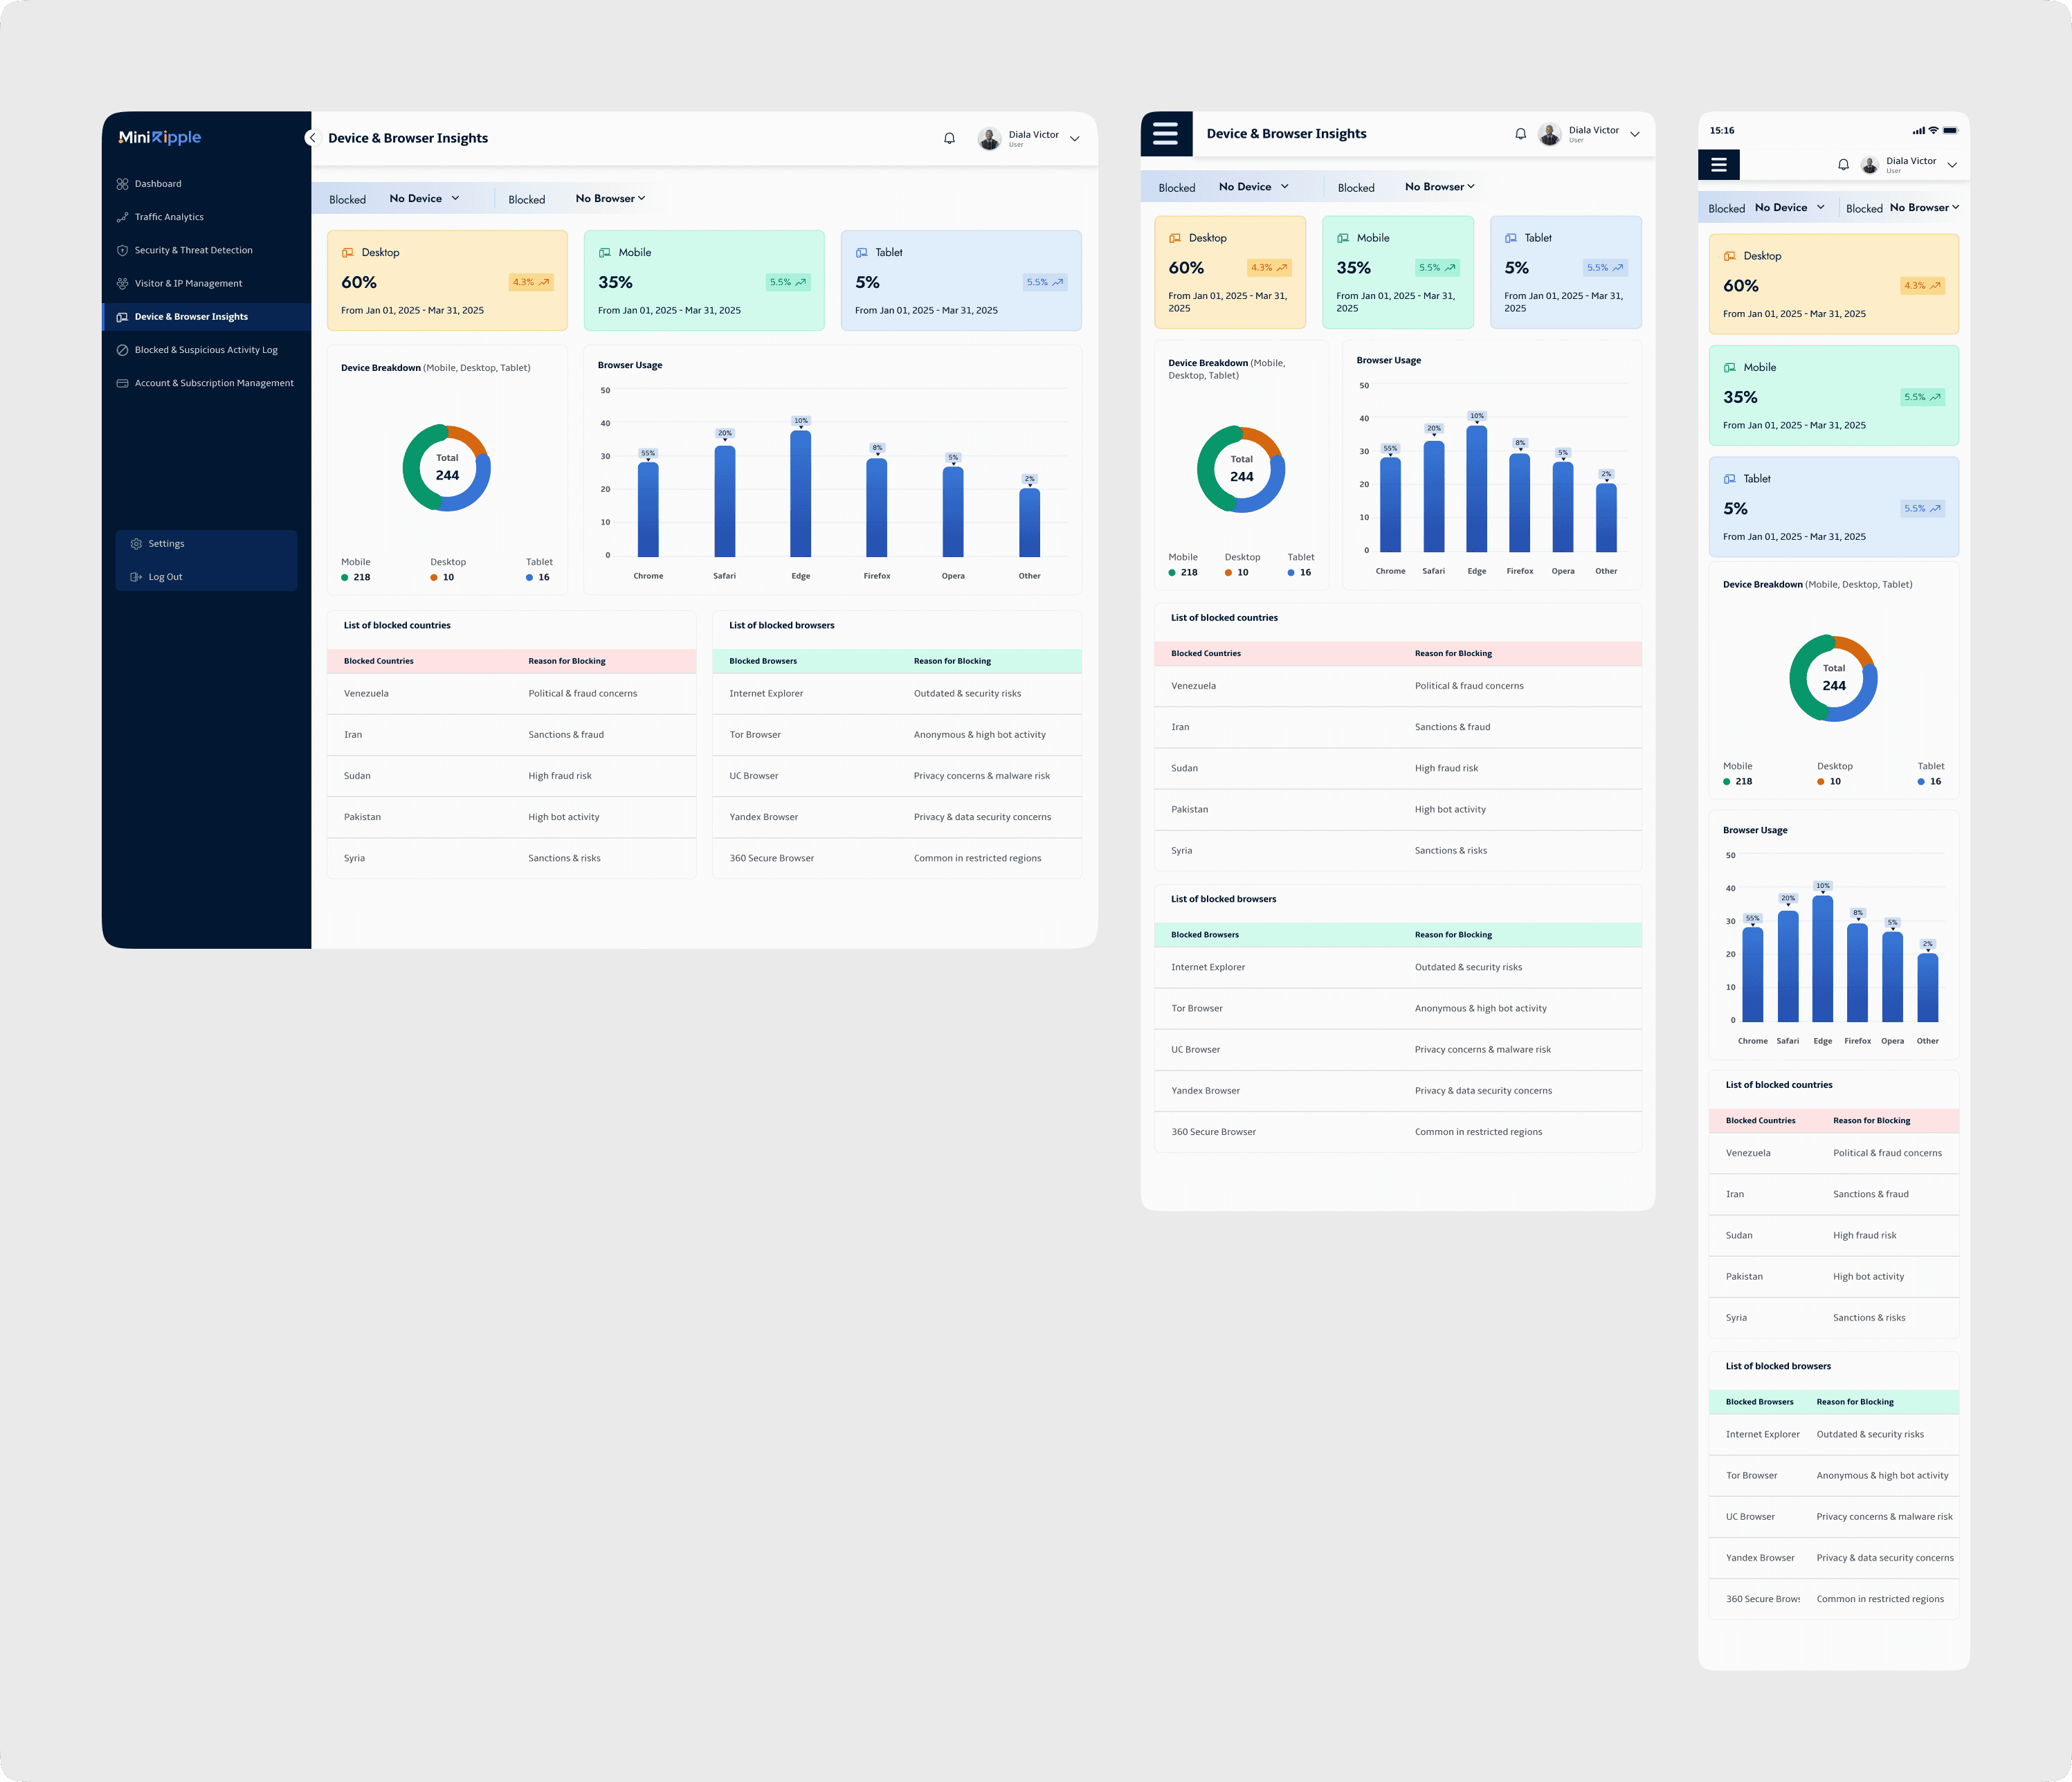
Task: Click the notification bell in the sidebar layout header
Action: (949, 139)
